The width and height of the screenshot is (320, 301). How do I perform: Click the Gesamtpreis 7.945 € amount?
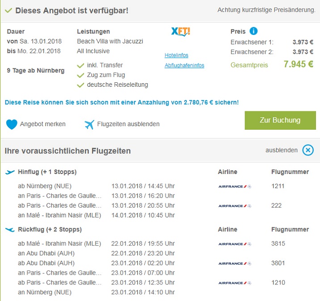pyautogui.click(x=298, y=64)
